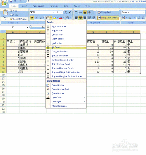Toggle Italic formatting
The height and width of the screenshot is (155, 146).
coord(36,18)
